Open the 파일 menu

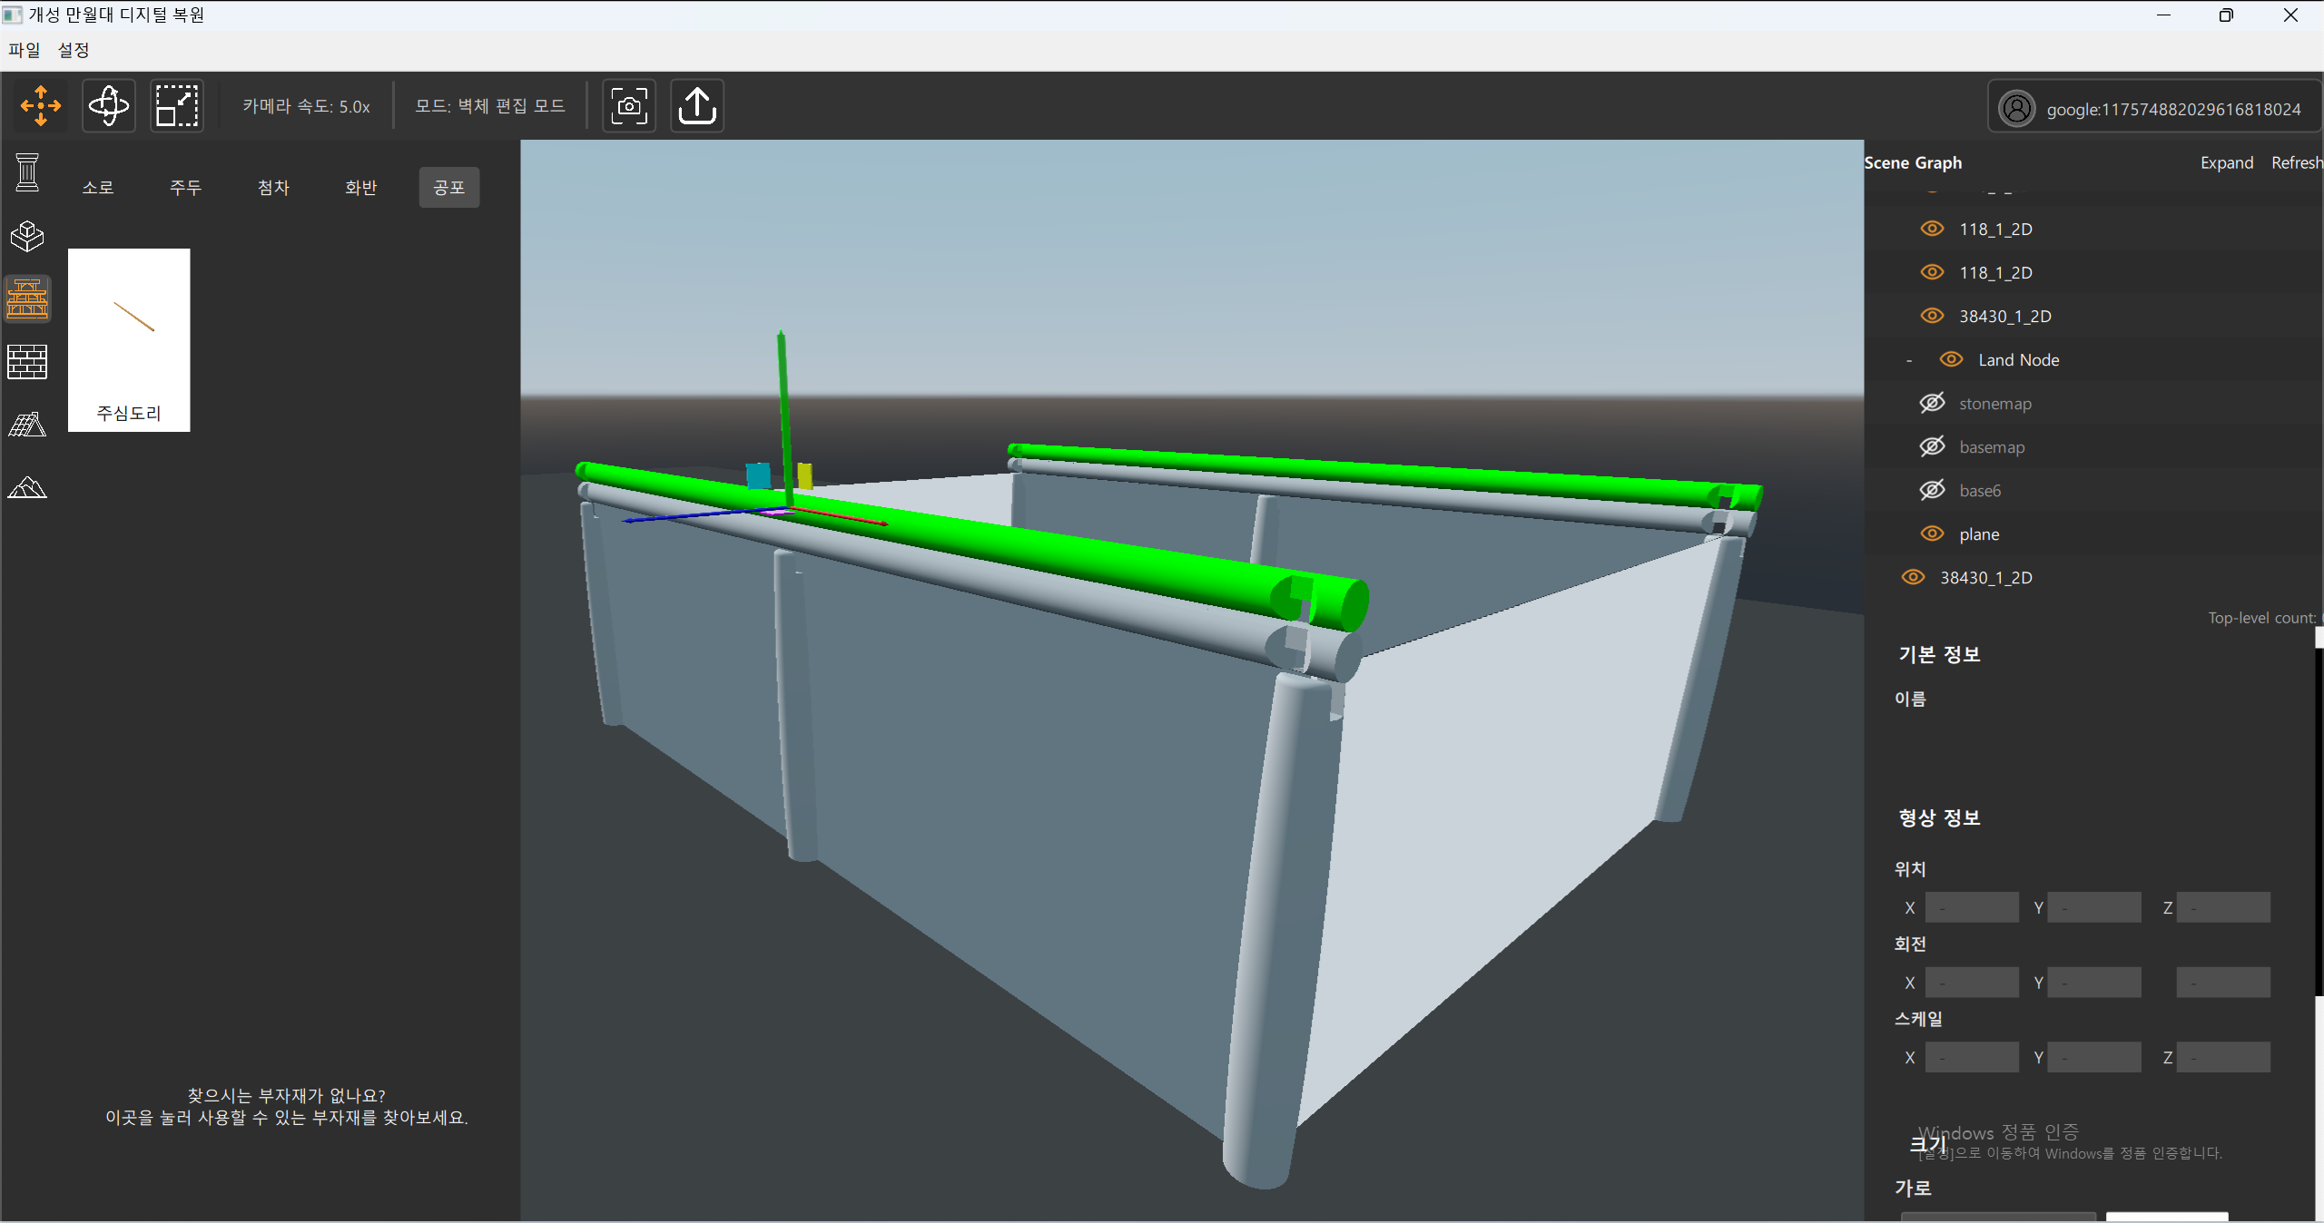pos(25,50)
